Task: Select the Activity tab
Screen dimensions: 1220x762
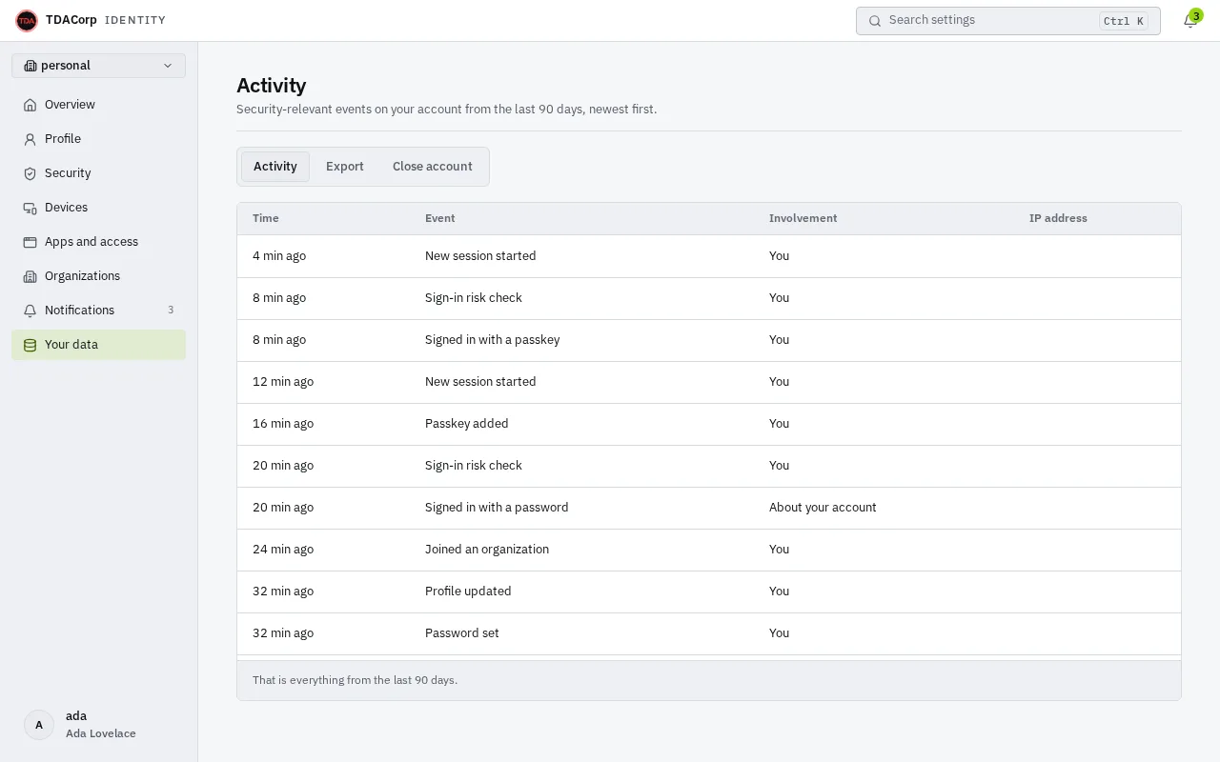Action: (x=275, y=167)
